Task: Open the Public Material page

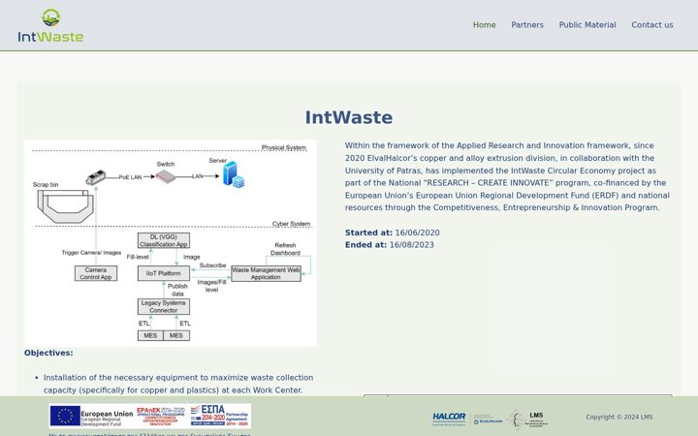Action: (x=587, y=25)
